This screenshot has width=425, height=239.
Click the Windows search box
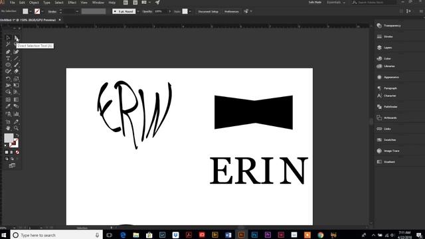point(56,235)
